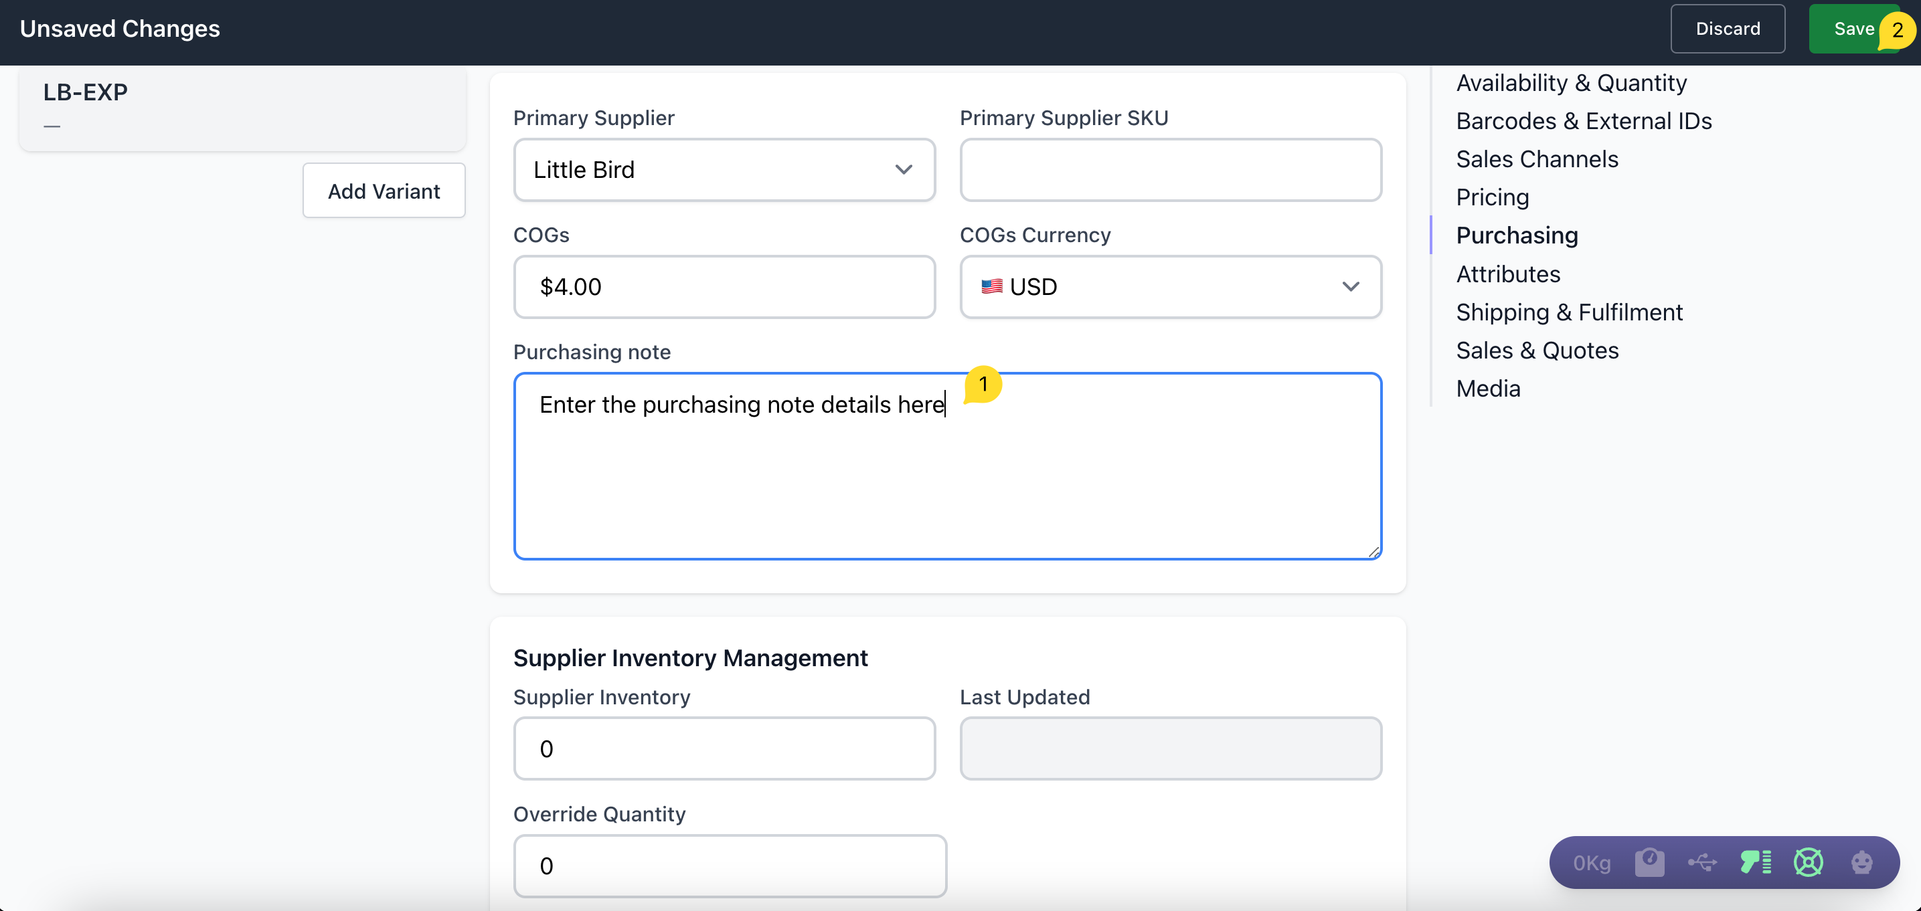Open the Primary Supplier dropdown

(724, 170)
